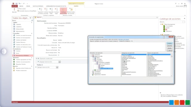
Task: Expand Tablas node in expression elements
Action: point(93,58)
